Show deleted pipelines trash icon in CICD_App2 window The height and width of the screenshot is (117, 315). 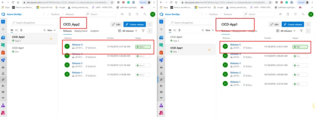tap(21, 30)
